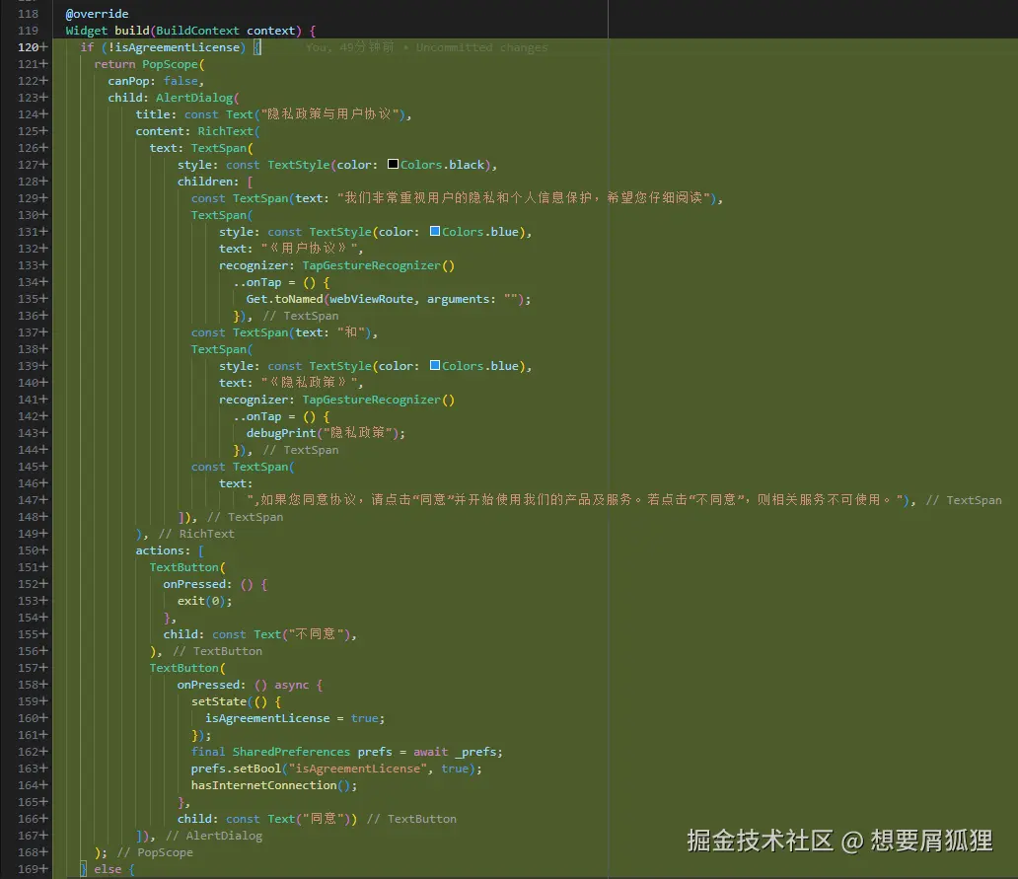The width and height of the screenshot is (1018, 879).
Task: Click SharedPreferences on line 162
Action: 292,752
